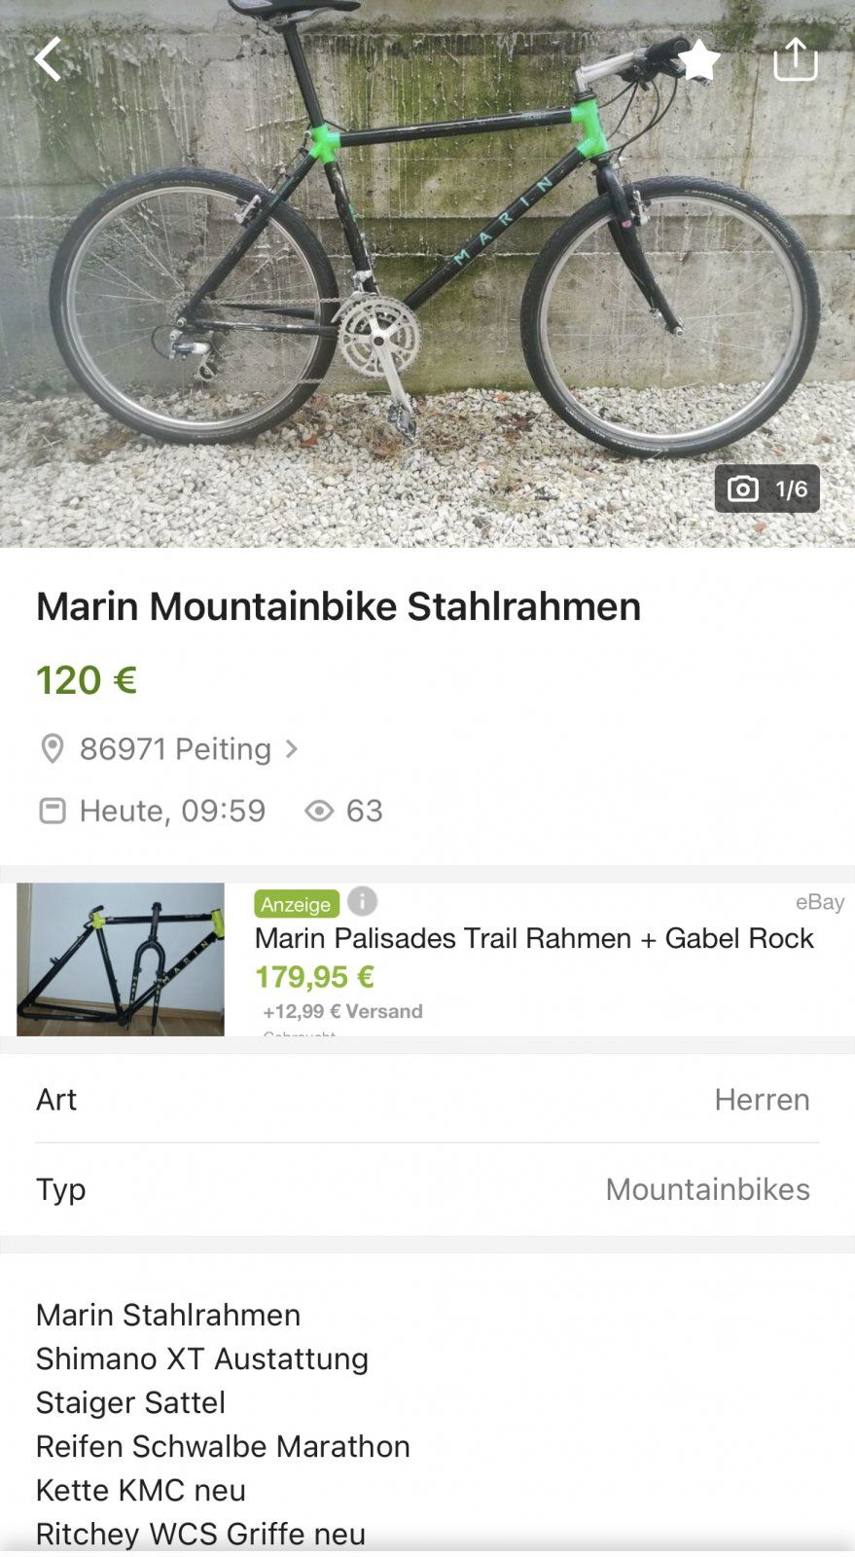
Task: Tap the calendar icon beside Heute
Action: (52, 811)
